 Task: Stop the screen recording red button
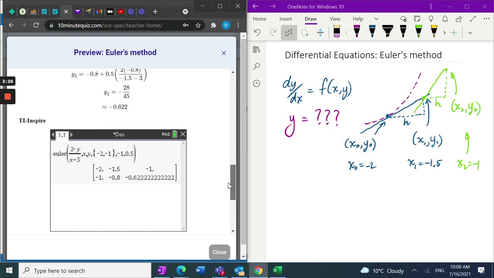[x=7, y=97]
